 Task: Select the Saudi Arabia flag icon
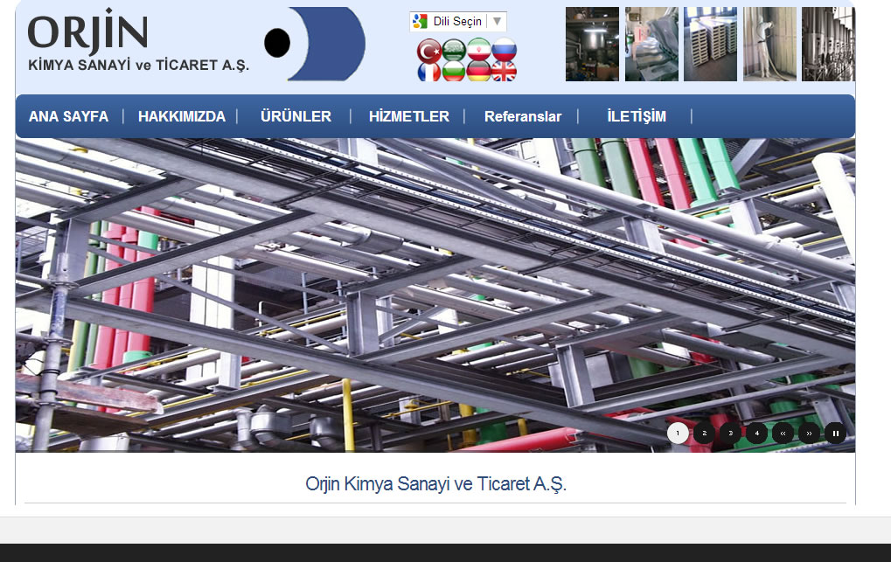click(x=454, y=50)
